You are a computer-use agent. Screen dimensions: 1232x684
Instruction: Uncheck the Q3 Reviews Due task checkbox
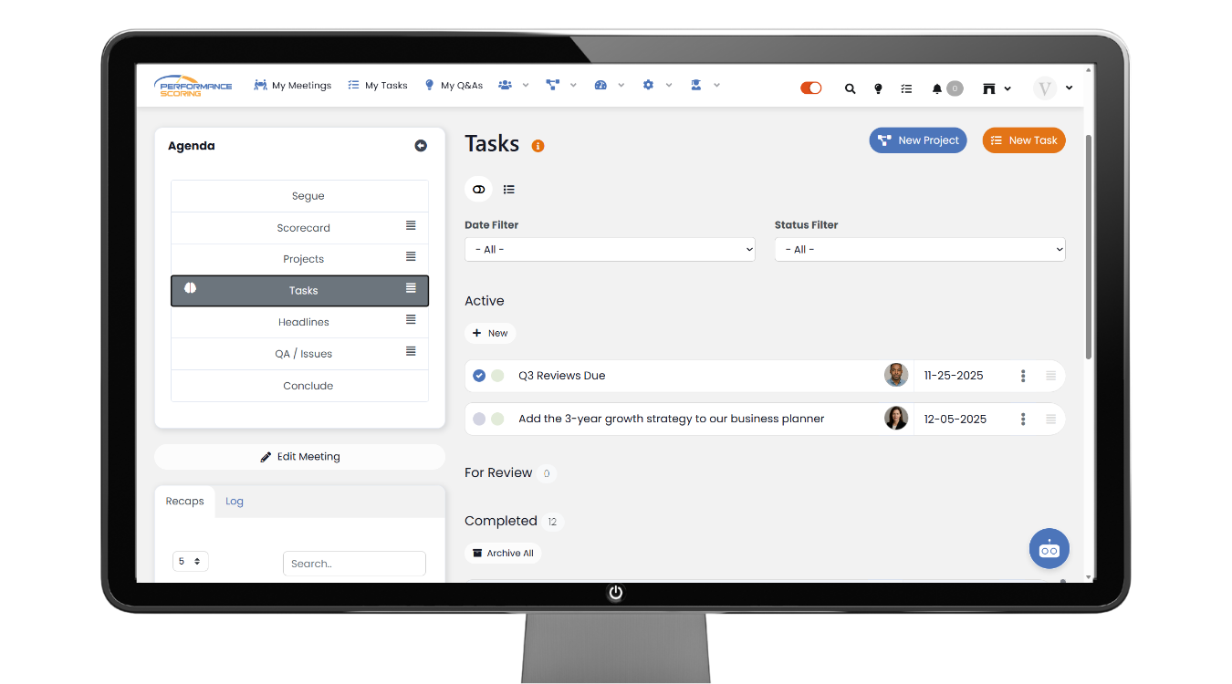point(479,376)
